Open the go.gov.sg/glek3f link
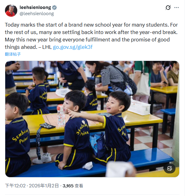190x196 pixels. coord(72,47)
